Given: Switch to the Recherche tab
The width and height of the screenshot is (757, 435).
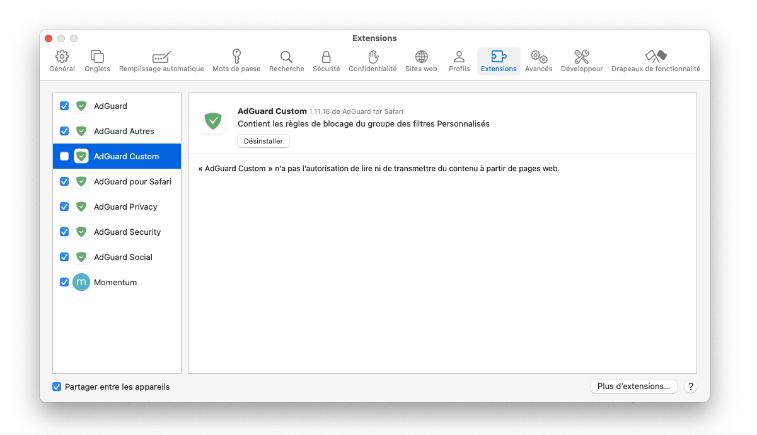Looking at the screenshot, I should pos(286,61).
